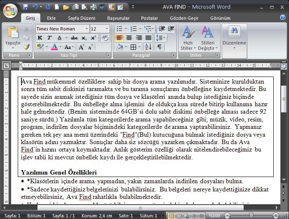The width and height of the screenshot is (289, 219).
Task: Open Stilleri Değiştir dropdown
Action: pos(208,38)
